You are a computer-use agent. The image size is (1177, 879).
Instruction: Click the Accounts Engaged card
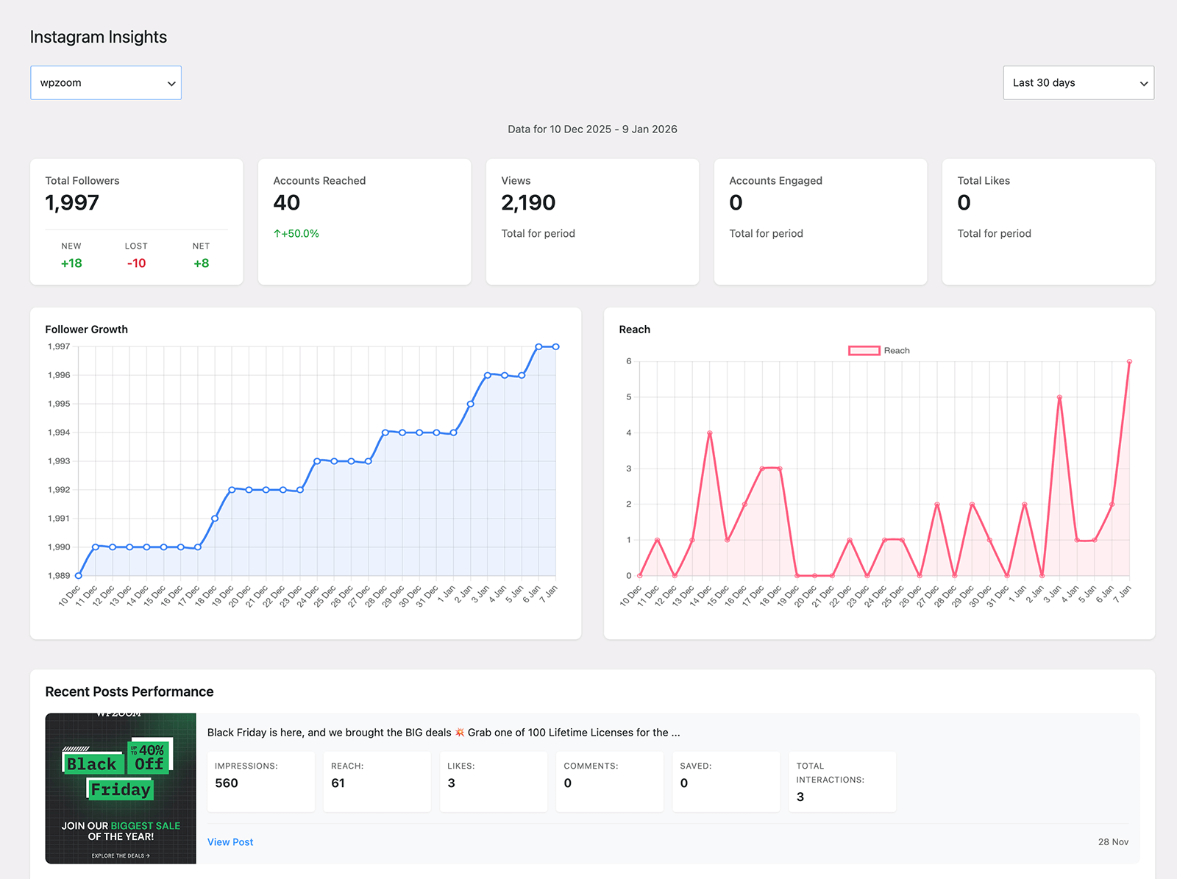pyautogui.click(x=820, y=221)
